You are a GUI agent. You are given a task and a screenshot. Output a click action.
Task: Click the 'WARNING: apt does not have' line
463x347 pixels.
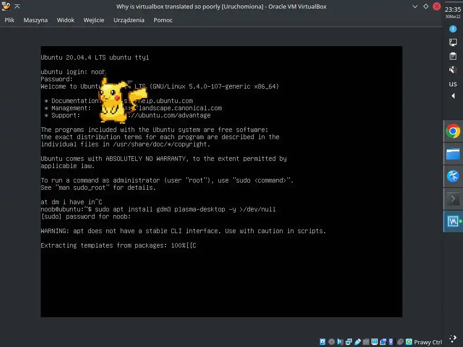coord(183,231)
